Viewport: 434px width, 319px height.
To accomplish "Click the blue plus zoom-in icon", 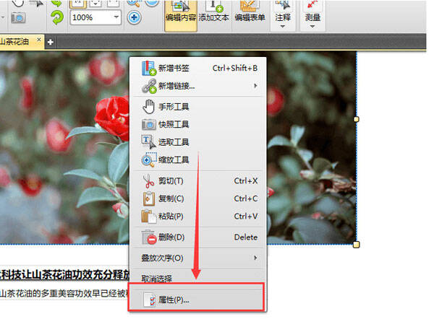I will point(135,17).
